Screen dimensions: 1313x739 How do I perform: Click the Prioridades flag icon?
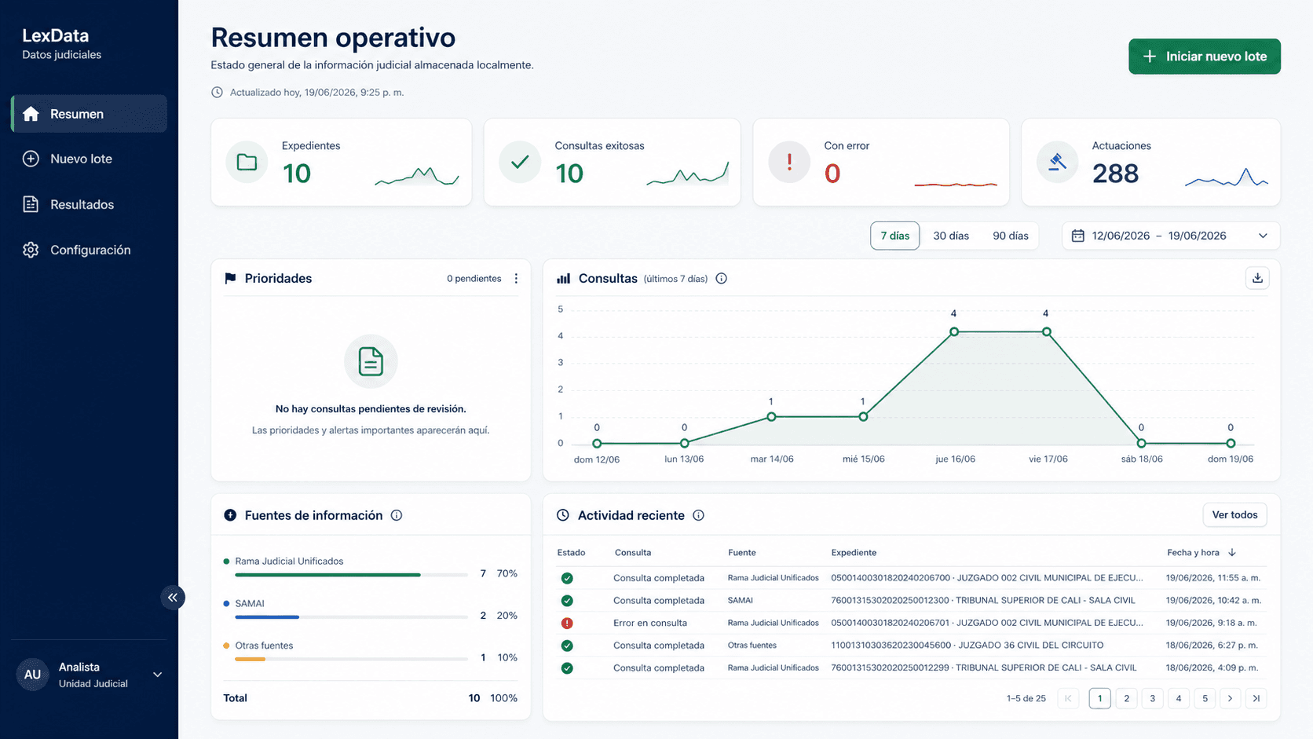230,279
